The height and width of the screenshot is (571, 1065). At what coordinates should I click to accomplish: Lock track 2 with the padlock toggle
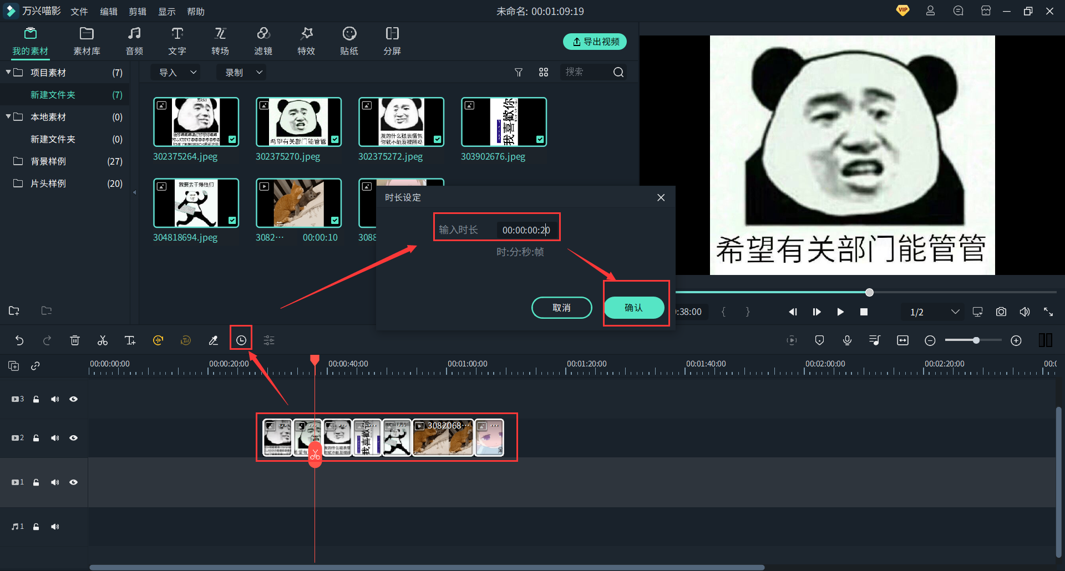coord(36,437)
